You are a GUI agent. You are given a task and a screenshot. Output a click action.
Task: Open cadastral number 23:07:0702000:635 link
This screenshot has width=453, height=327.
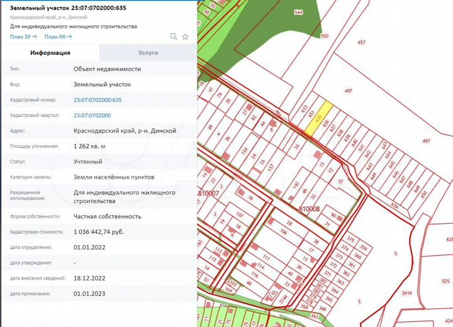pos(98,100)
